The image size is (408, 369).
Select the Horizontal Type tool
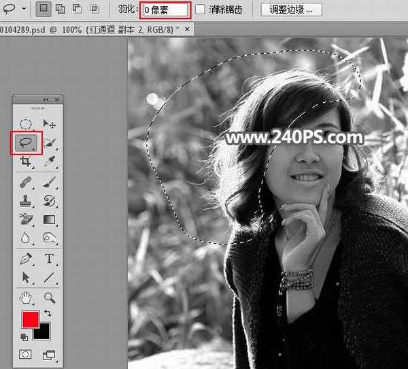(49, 259)
